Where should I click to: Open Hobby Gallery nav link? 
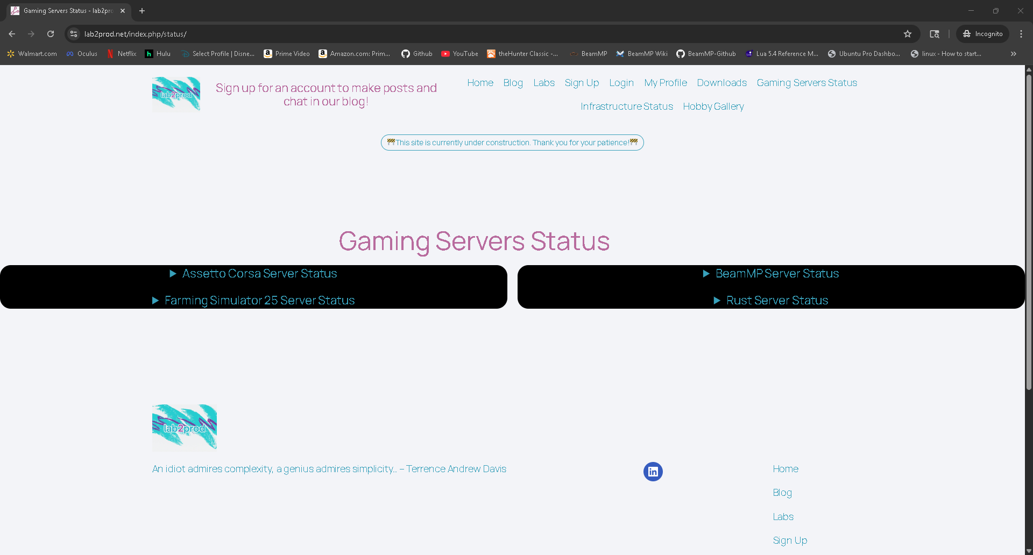coord(713,106)
